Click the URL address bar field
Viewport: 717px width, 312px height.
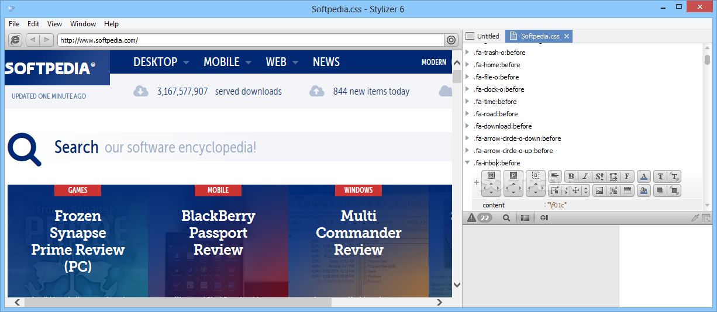tap(250, 40)
